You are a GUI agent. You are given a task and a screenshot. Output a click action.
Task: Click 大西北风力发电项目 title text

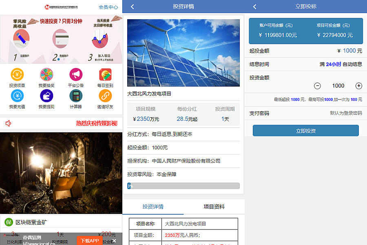click(149, 94)
